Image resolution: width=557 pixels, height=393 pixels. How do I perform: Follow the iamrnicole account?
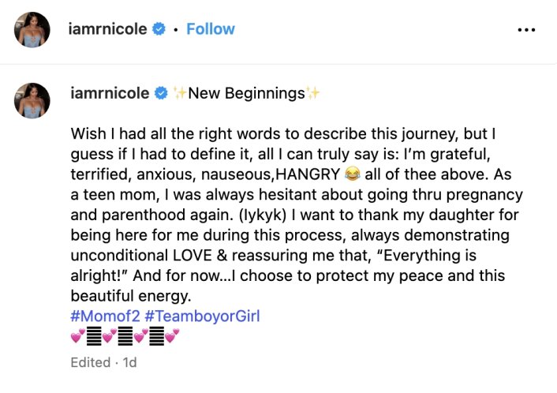[211, 29]
